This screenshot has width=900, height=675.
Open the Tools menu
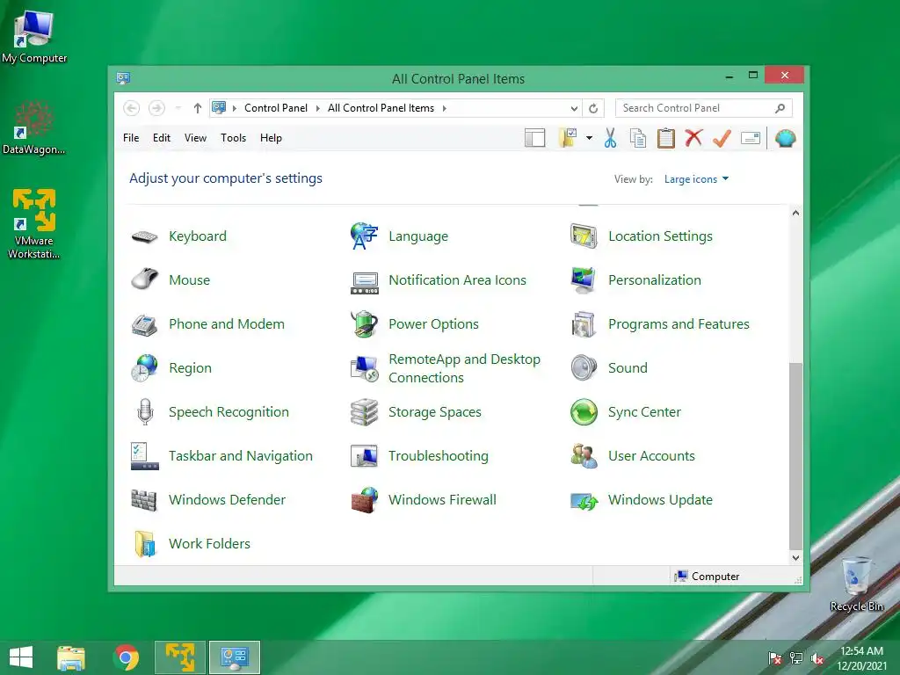pos(233,138)
